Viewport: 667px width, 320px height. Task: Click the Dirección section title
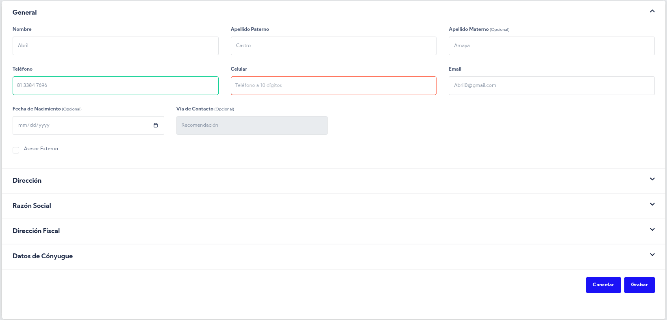click(27, 181)
